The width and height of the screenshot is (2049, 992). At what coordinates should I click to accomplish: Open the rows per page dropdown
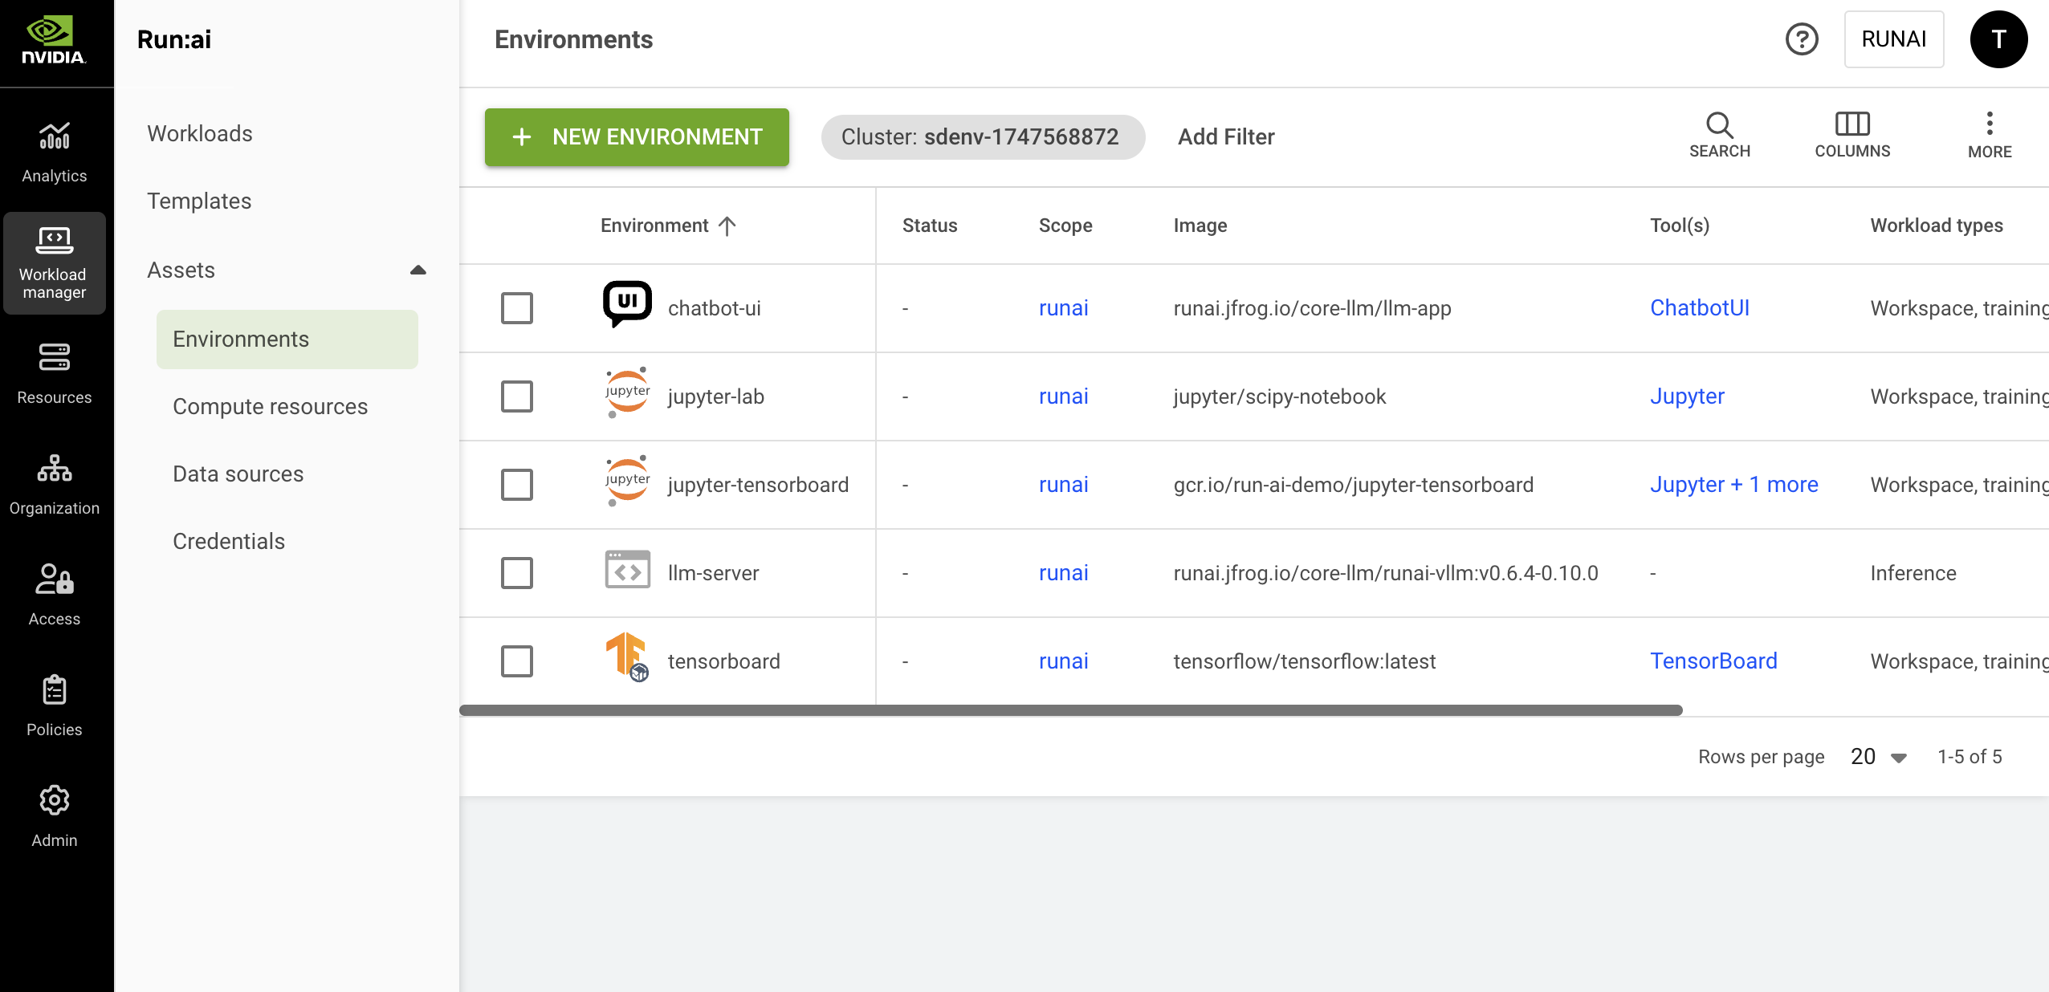1878,757
